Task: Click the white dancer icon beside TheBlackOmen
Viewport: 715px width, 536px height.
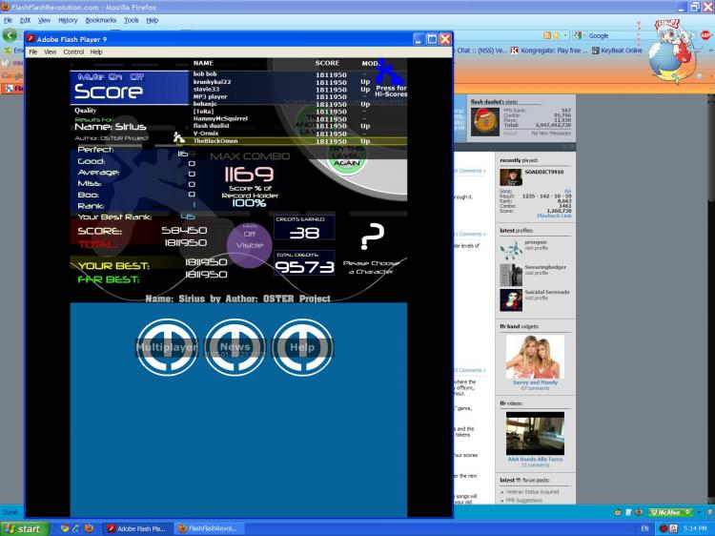Action: 179,136
